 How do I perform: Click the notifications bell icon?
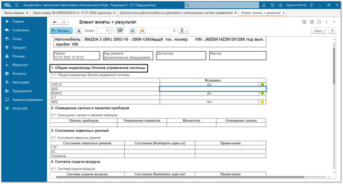tap(264, 5)
